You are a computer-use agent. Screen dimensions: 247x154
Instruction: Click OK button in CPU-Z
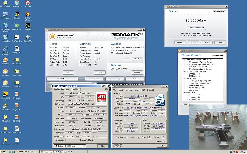coord(162,146)
